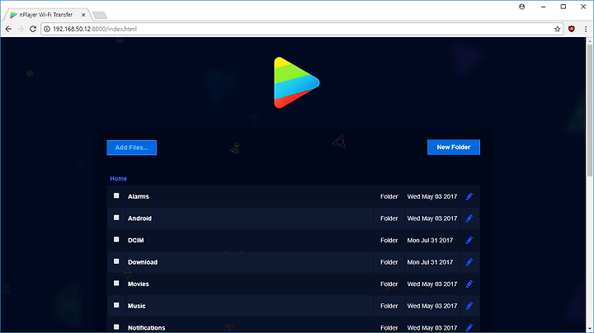Screen dimensions: 594x333
Task: Click the pencil icon in Download row
Action: 469,262
